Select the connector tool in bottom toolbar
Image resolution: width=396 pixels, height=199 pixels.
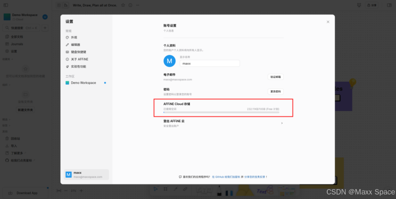175,189
